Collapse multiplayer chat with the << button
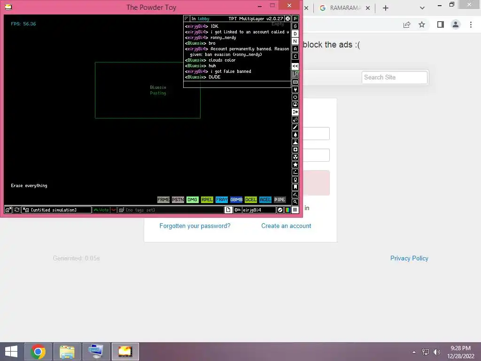Image resolution: width=481 pixels, height=361 pixels. click(x=295, y=66)
